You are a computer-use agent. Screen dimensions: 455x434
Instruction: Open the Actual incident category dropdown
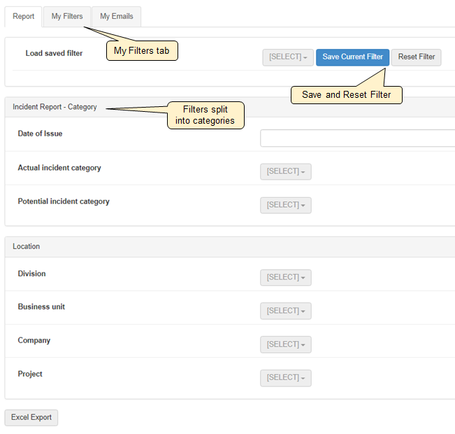pyautogui.click(x=285, y=172)
